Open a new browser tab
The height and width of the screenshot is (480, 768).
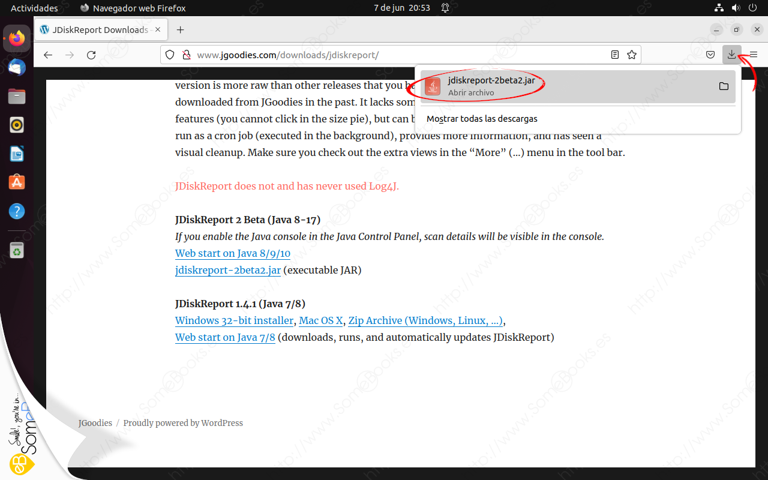pos(180,29)
